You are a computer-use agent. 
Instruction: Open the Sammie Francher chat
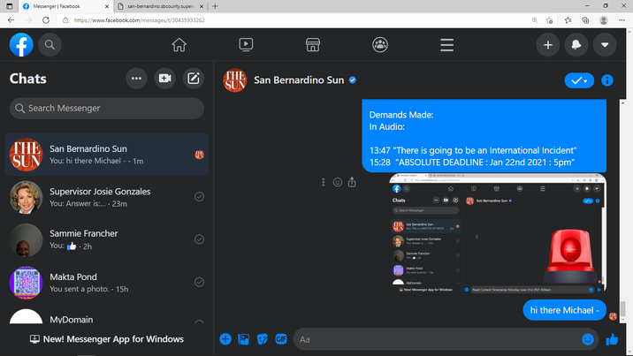point(107,240)
